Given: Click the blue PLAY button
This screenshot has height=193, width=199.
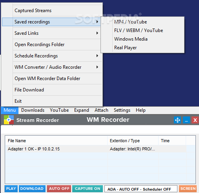Looking at the screenshot, I should (x=11, y=189).
